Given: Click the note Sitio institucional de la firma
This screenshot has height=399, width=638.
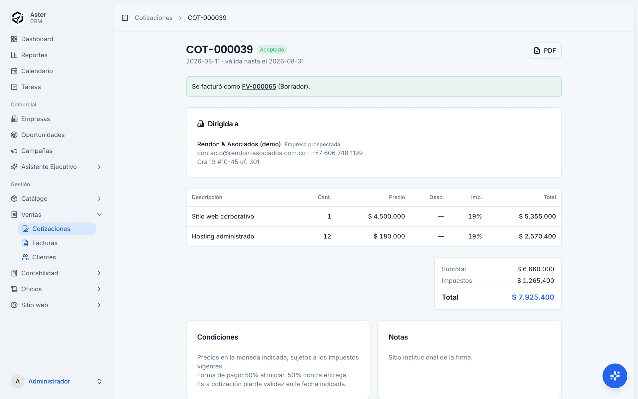Looking at the screenshot, I should [x=430, y=357].
